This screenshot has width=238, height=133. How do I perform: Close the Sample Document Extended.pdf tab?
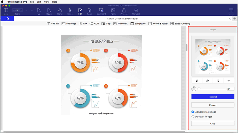coord(230,19)
